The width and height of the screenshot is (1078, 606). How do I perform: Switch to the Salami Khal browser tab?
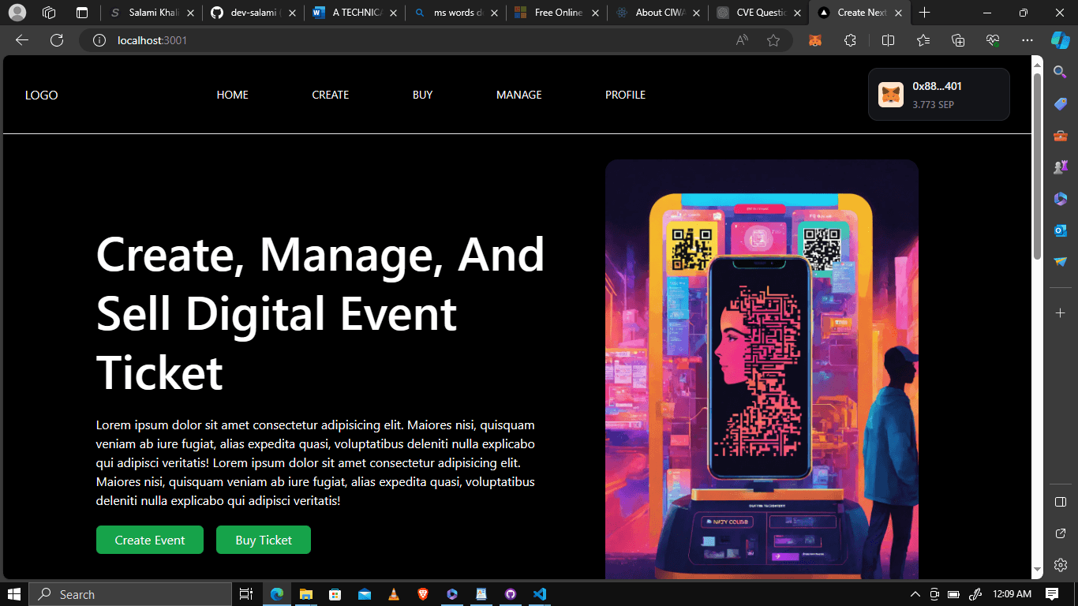(x=152, y=13)
